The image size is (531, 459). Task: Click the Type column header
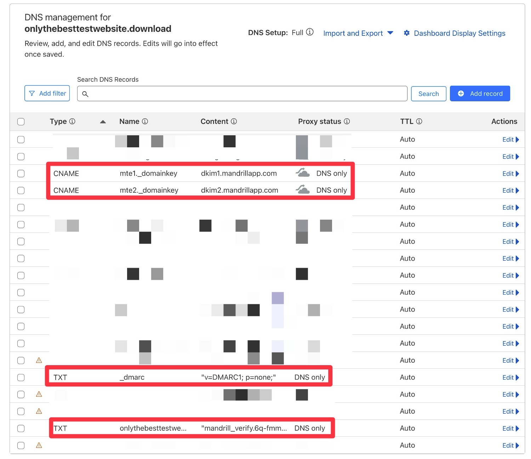(x=58, y=121)
